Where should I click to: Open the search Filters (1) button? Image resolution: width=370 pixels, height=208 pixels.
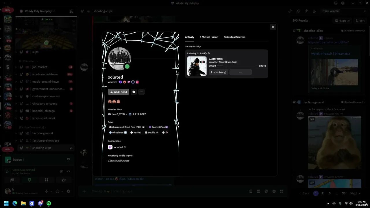click(x=342, y=21)
